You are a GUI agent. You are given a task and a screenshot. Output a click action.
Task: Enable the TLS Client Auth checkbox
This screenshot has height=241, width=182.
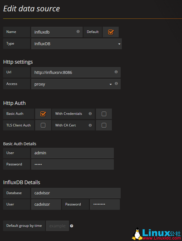click(x=43, y=125)
